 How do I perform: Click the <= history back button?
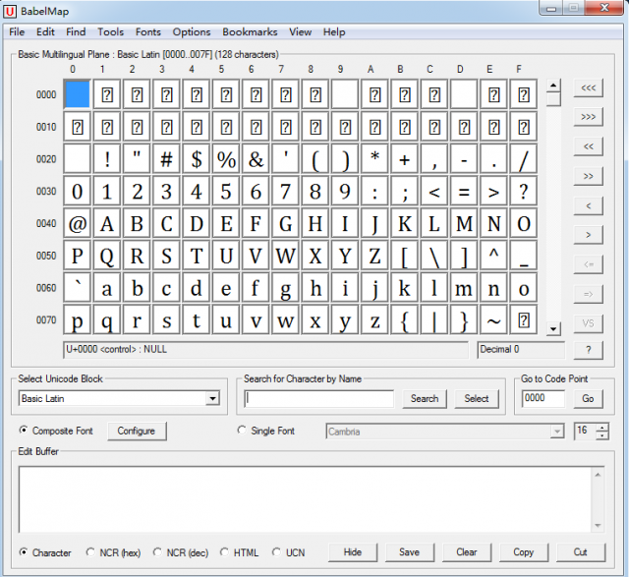588,264
